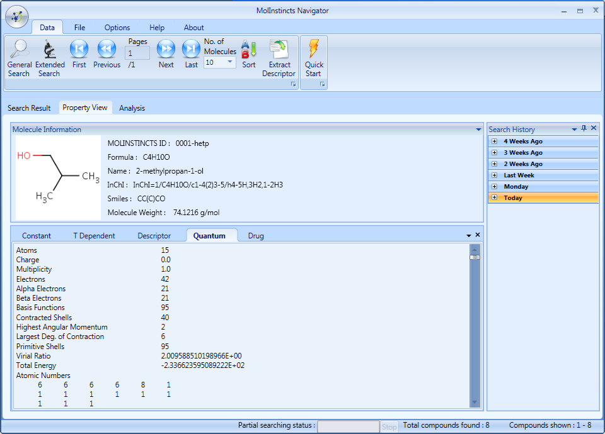Open Search History panel options arrow
605x434 pixels.
[x=574, y=130]
